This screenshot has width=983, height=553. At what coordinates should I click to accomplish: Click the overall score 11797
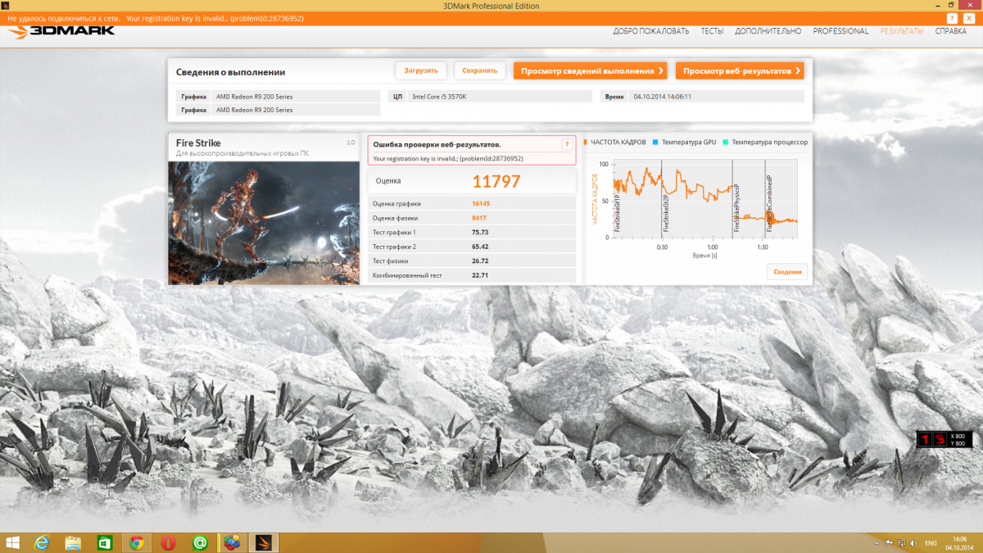[496, 181]
